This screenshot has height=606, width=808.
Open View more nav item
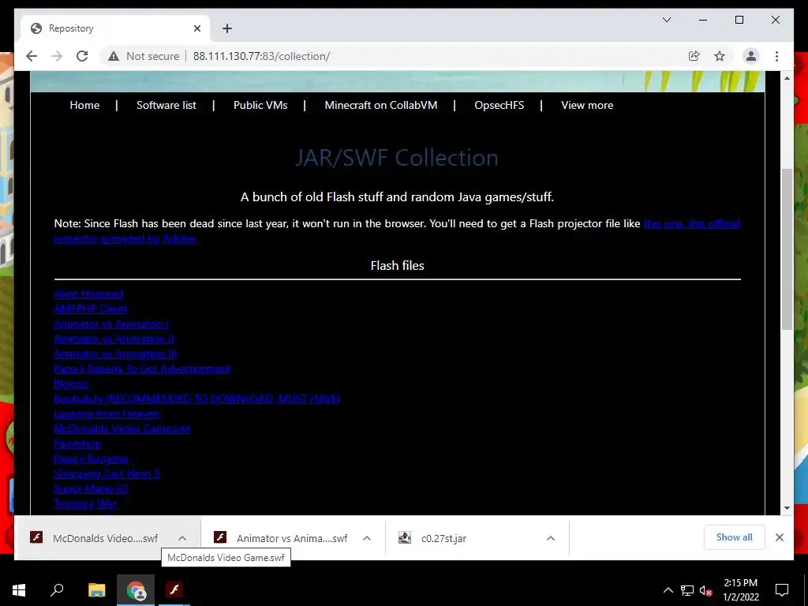pyautogui.click(x=587, y=105)
